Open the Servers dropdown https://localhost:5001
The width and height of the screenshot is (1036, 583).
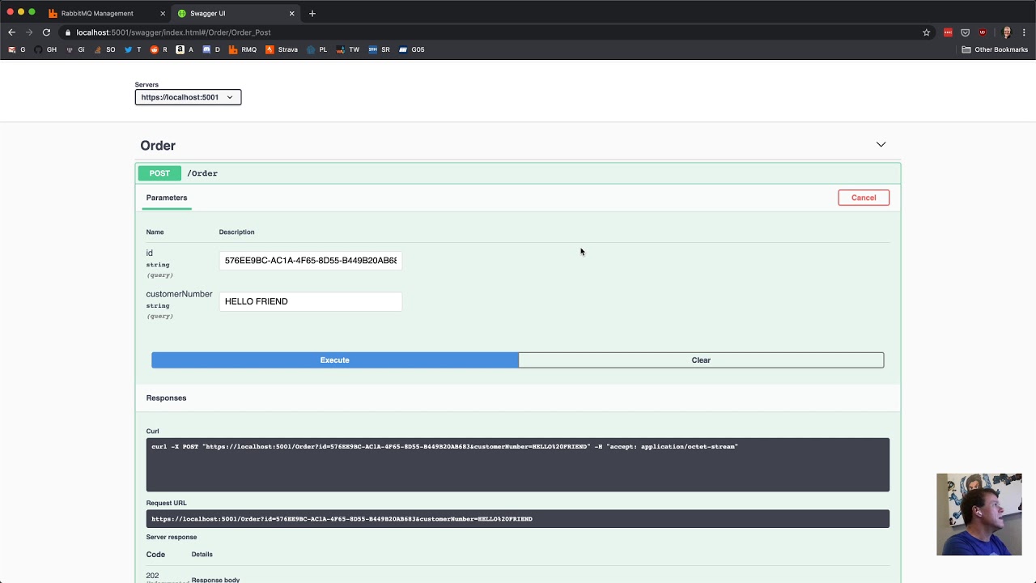188,97
